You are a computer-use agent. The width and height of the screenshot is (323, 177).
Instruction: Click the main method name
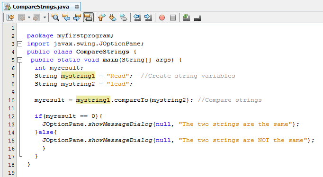(x=110, y=60)
